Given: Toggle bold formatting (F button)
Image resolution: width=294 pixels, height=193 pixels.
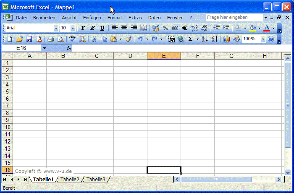Looking at the screenshot, I should 83,28.
